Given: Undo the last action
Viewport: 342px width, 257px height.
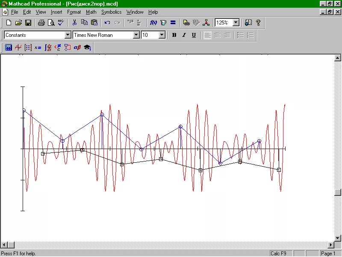Looking at the screenshot, I should (x=107, y=23).
